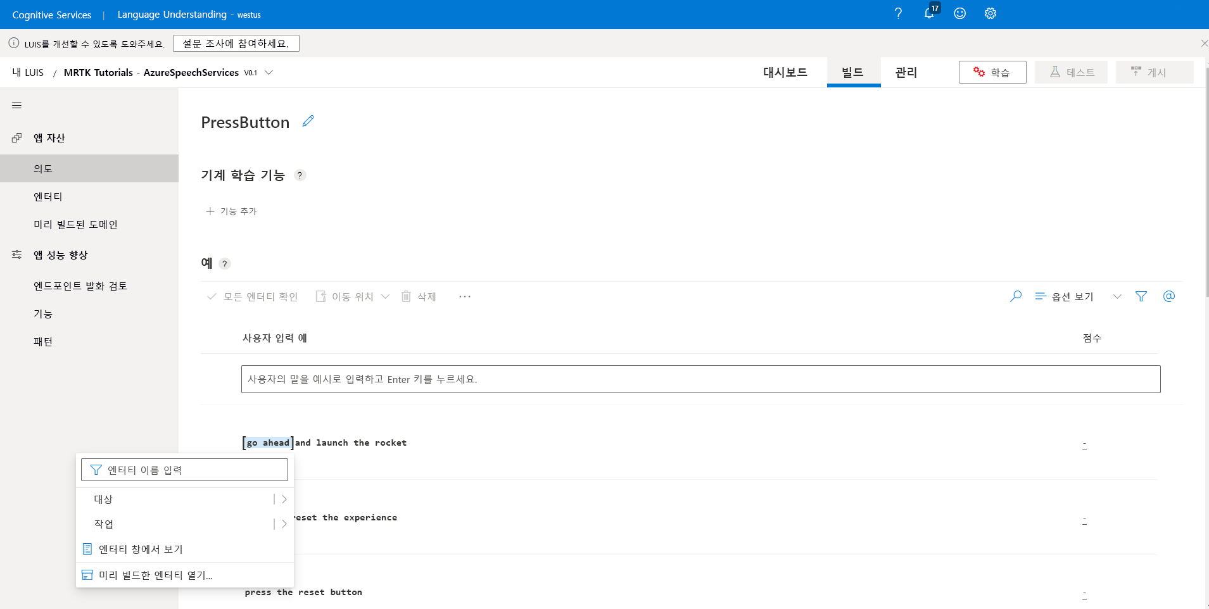Open the settings gear in header

(x=991, y=13)
